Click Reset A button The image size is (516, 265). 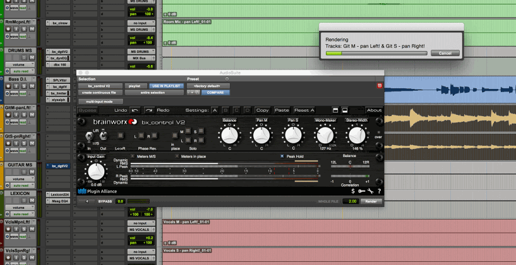point(304,110)
